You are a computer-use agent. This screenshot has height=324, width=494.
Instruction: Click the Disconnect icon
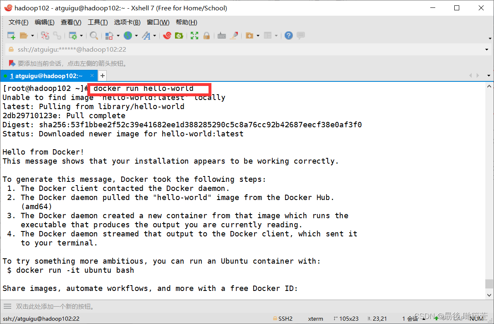[45, 36]
